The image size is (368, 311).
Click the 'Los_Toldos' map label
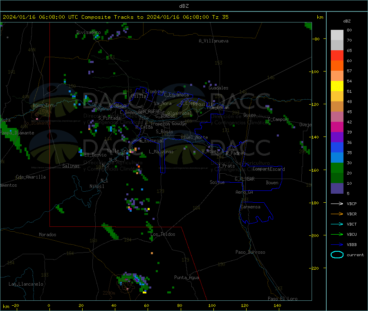click(x=163, y=234)
